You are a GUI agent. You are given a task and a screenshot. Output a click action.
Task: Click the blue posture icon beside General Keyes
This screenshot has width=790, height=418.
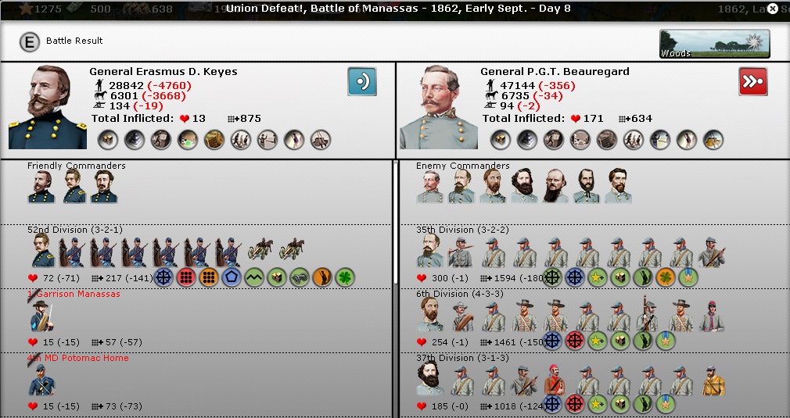click(x=361, y=81)
